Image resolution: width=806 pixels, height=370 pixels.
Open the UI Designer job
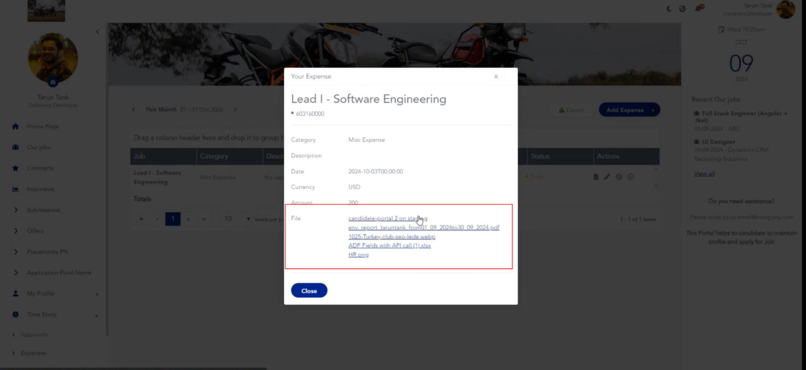[x=718, y=142]
